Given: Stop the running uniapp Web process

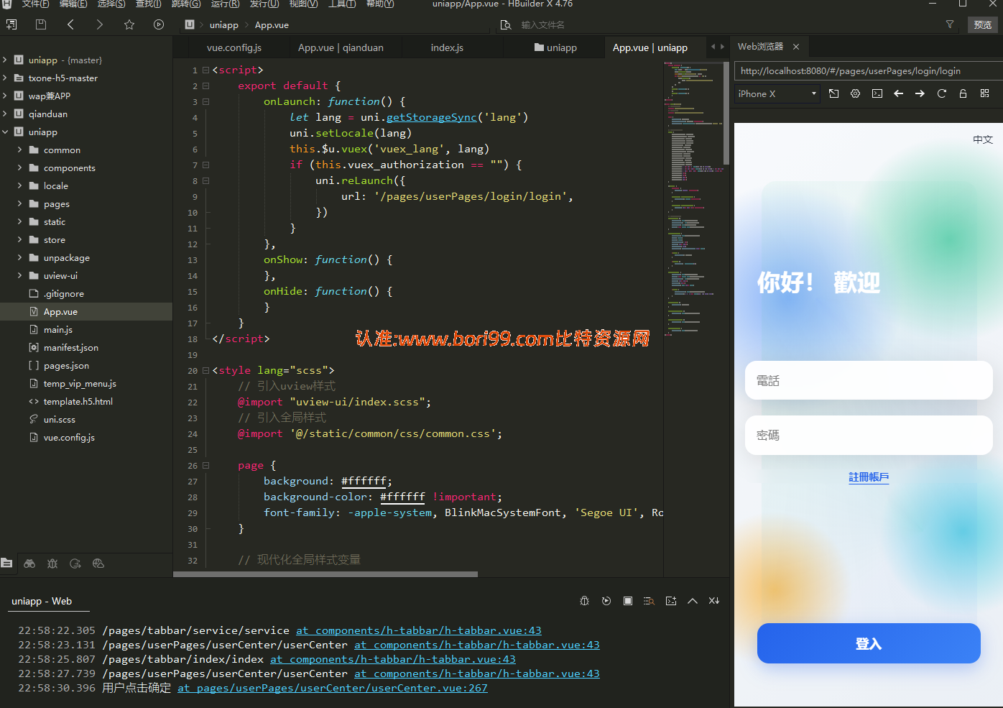Looking at the screenshot, I should [x=628, y=601].
